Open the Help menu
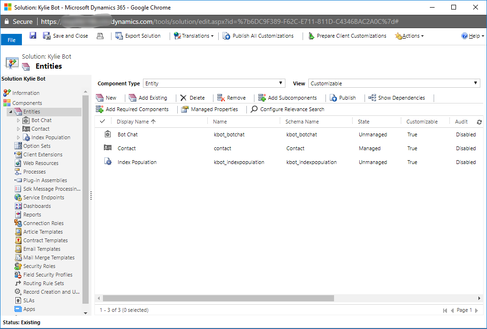Viewport: 487px width, 329px height. pos(473,36)
